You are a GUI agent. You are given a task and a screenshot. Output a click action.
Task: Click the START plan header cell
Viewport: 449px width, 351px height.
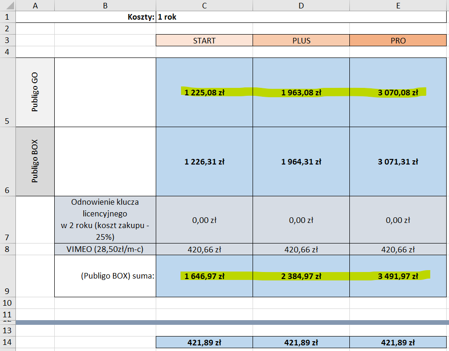(204, 41)
